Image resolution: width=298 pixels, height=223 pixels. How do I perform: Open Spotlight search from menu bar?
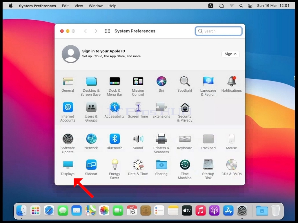[x=241, y=6]
